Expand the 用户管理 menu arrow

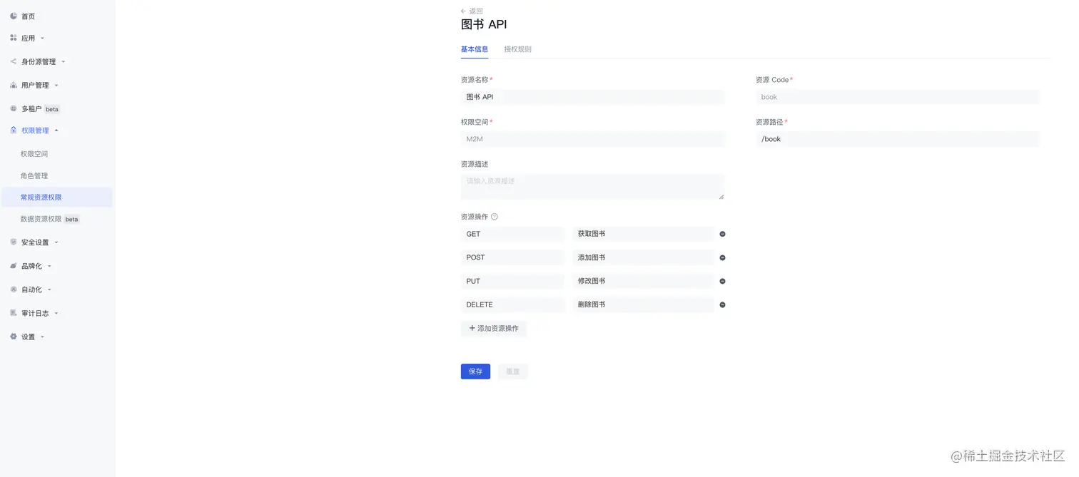[x=56, y=86]
